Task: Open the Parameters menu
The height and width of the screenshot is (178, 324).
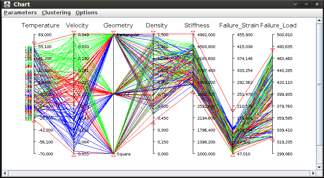Action: click(x=20, y=13)
